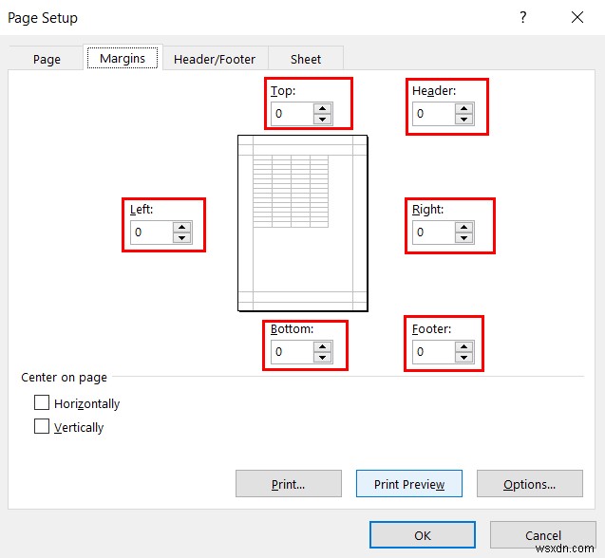The height and width of the screenshot is (558, 605).
Task: Open Print Preview
Action: [x=409, y=484]
